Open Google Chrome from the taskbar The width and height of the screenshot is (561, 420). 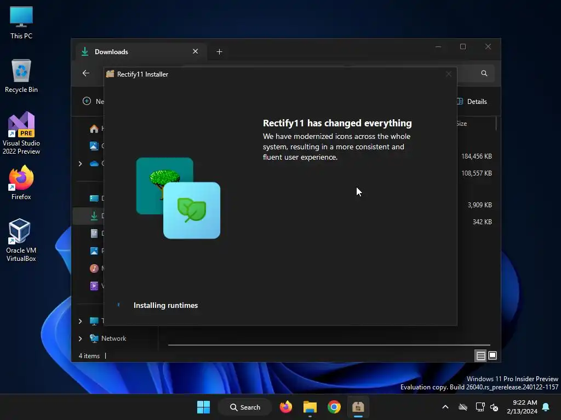point(334,407)
